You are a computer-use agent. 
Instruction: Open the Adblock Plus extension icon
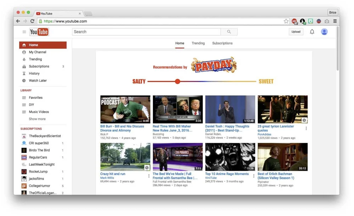coord(295,21)
